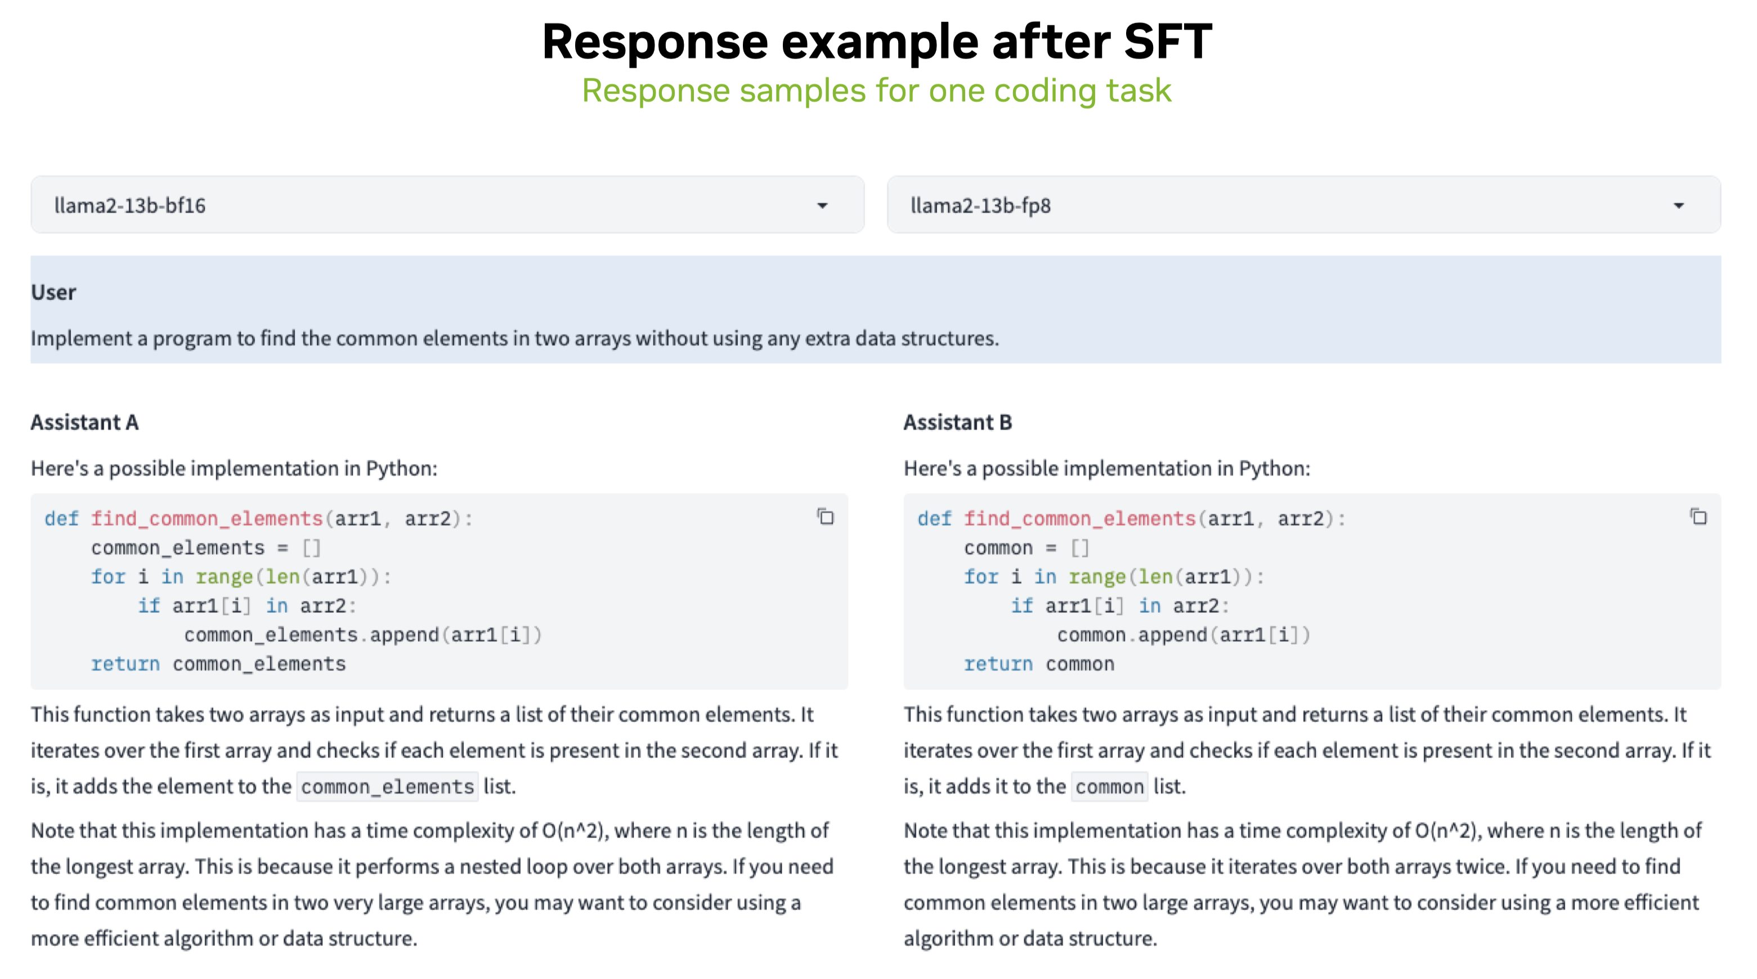Click the arrow on the bf16 model selector
The image size is (1757, 979).
tap(823, 205)
